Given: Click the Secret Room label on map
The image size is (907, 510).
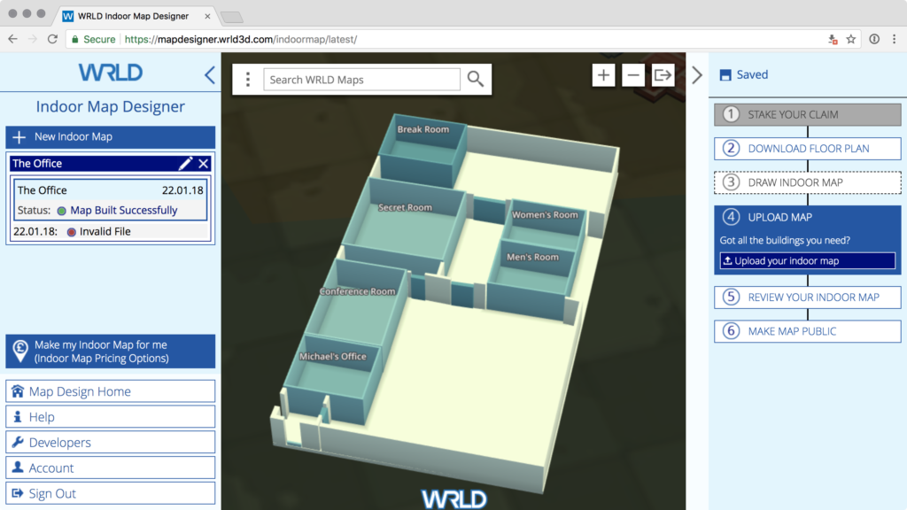Looking at the screenshot, I should 405,207.
